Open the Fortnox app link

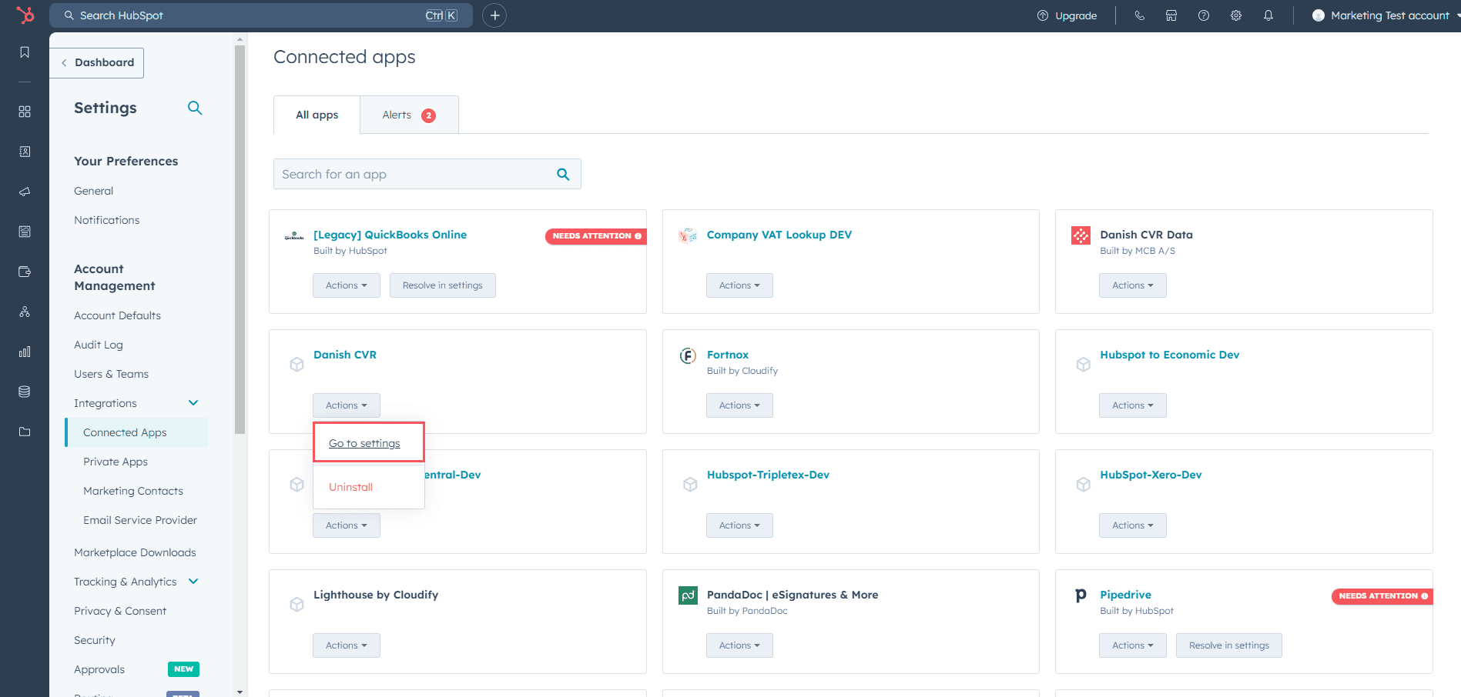coord(727,355)
